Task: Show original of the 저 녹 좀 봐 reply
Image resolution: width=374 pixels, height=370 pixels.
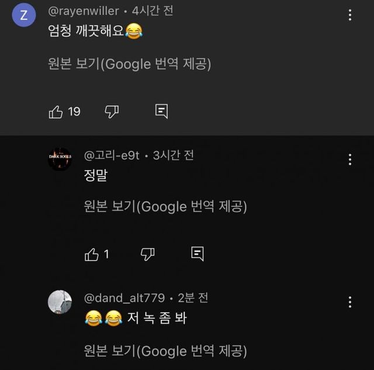Action: (x=165, y=351)
